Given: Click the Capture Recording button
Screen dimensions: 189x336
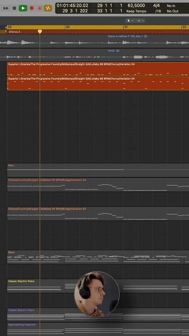Looking at the screenshot, I should [x=40, y=8].
